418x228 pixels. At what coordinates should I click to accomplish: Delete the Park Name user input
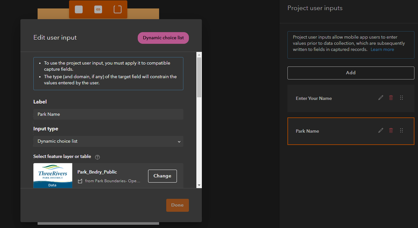pyautogui.click(x=391, y=130)
